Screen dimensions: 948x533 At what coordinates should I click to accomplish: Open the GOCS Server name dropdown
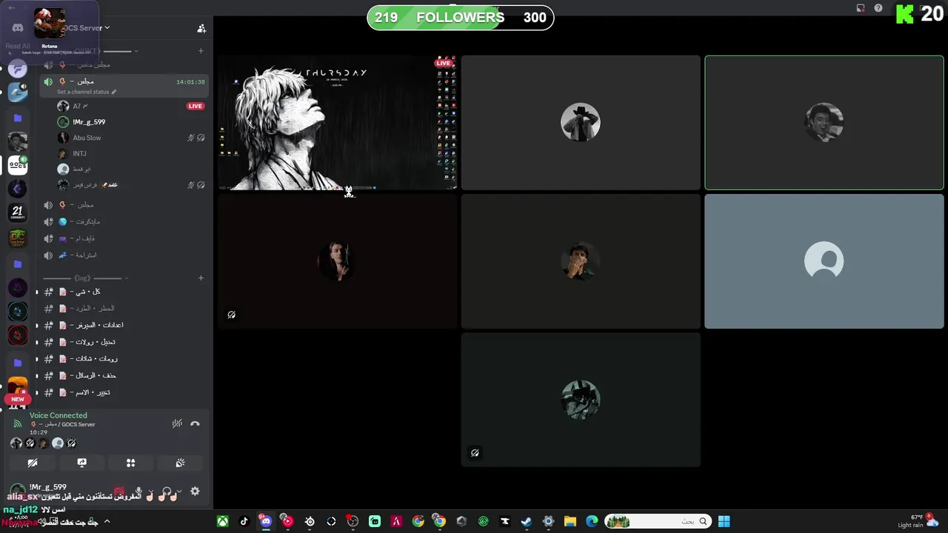85,28
